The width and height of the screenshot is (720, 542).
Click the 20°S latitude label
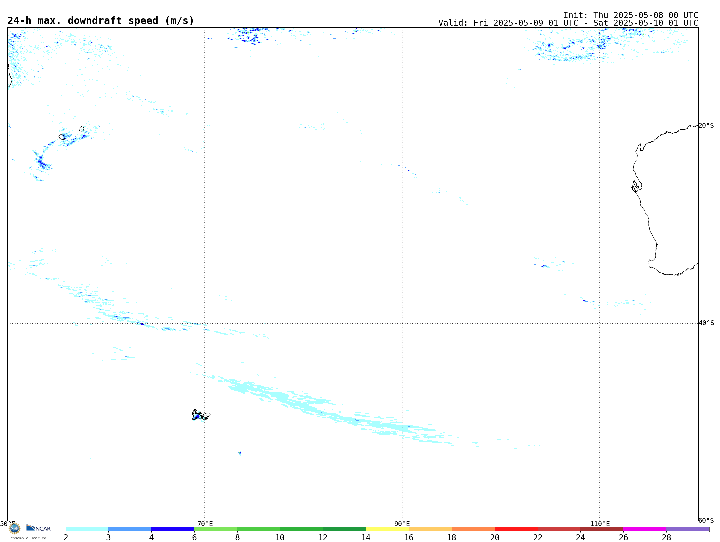click(x=706, y=126)
